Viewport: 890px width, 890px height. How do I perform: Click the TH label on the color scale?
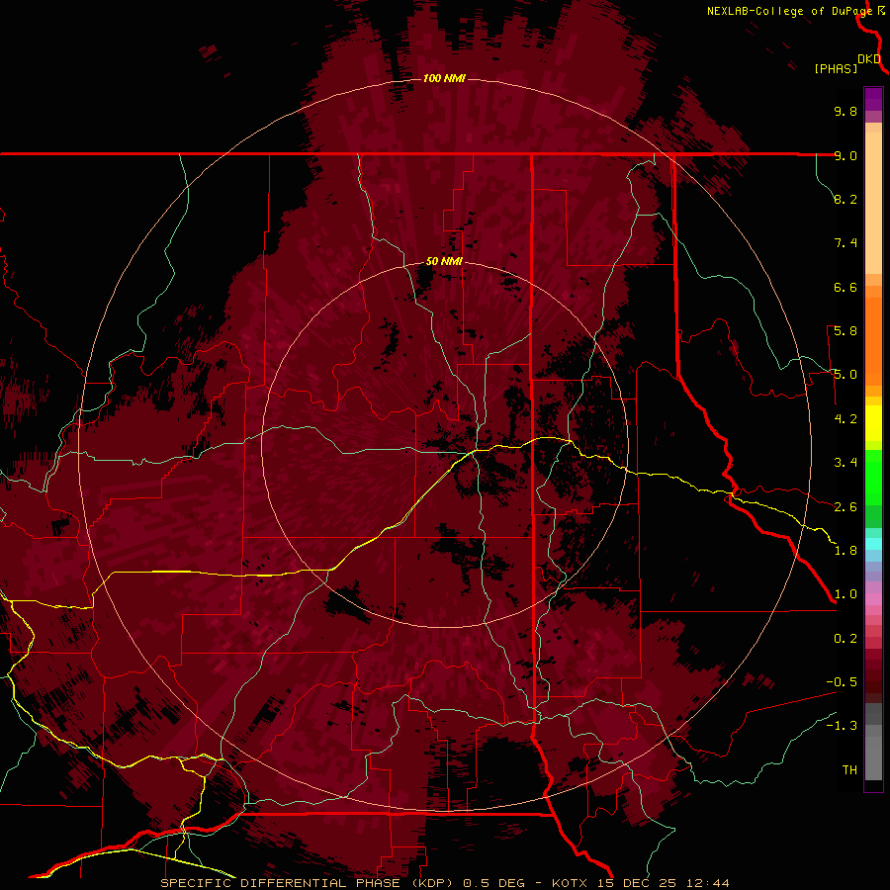[x=849, y=770]
